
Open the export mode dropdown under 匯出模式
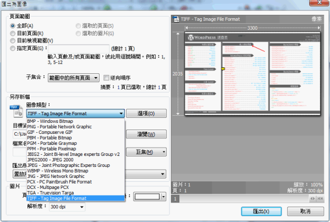[162, 174]
